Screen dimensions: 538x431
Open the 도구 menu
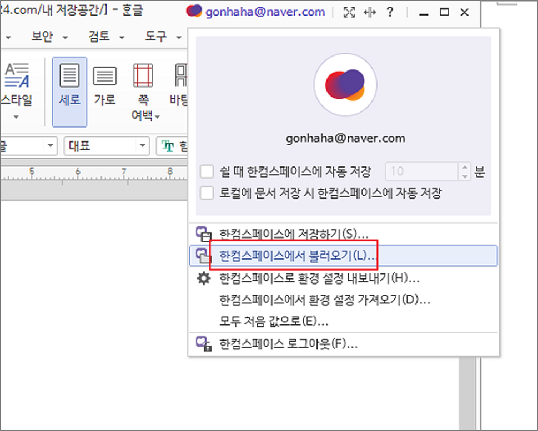[x=156, y=37]
